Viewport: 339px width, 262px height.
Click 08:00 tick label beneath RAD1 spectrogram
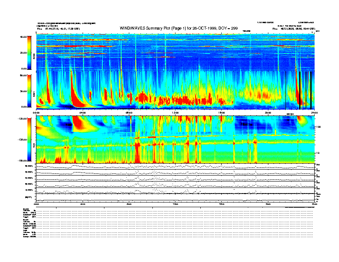pos(129,113)
